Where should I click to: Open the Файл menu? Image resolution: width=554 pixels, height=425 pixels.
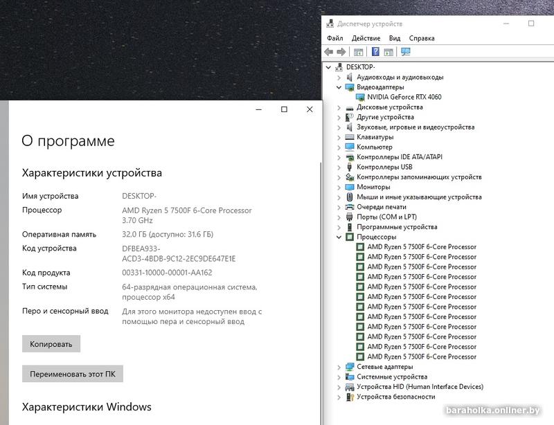(x=334, y=38)
